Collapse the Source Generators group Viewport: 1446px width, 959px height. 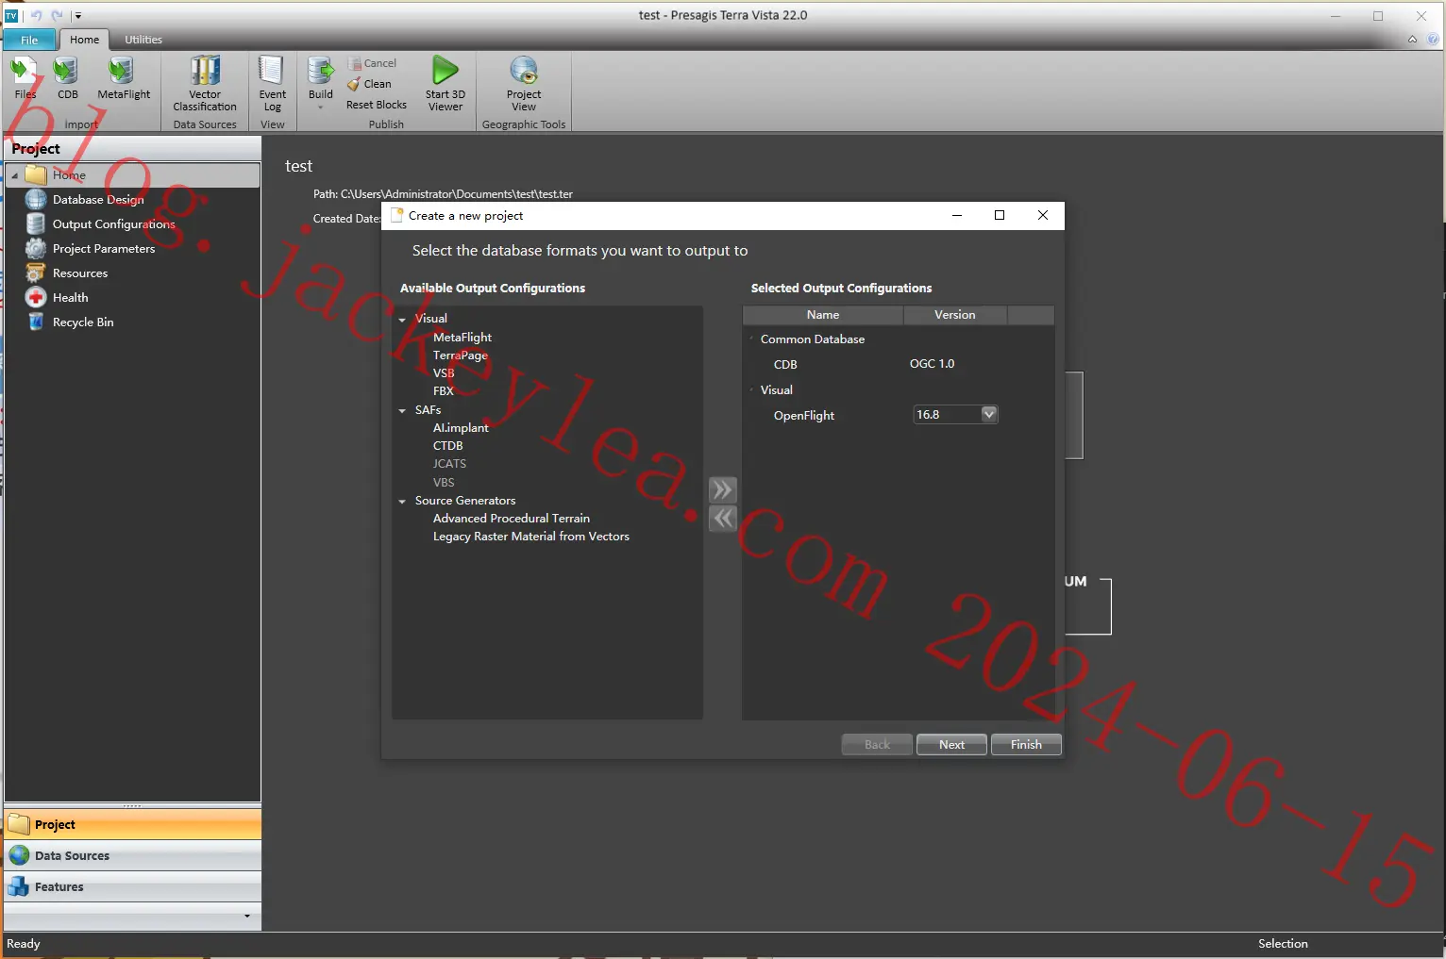coord(402,502)
